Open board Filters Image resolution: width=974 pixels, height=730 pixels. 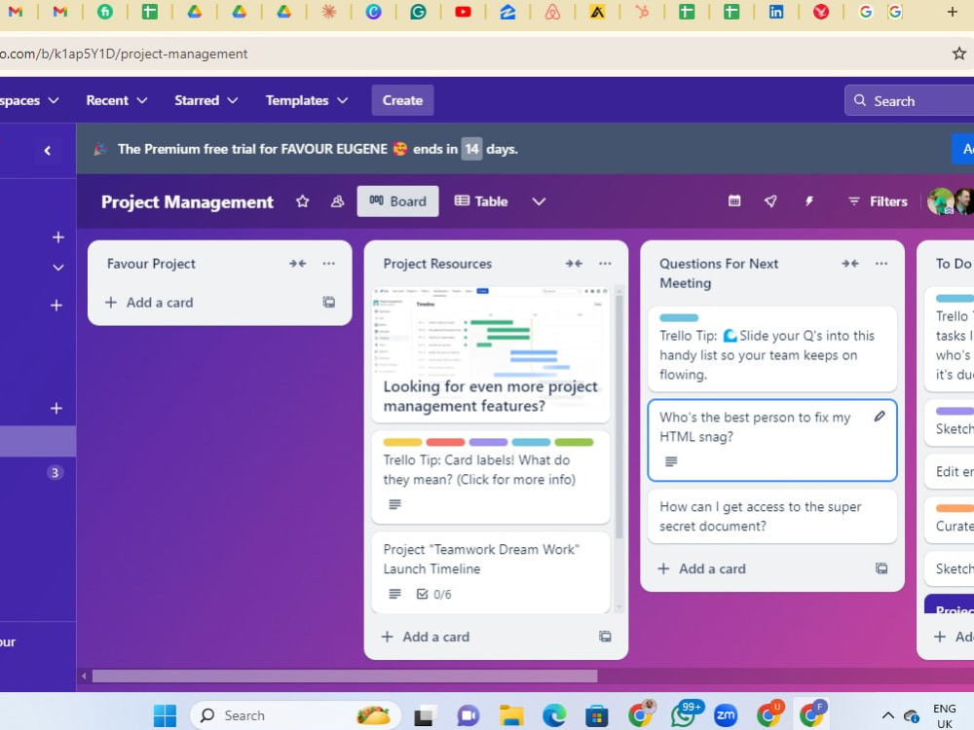coord(878,201)
